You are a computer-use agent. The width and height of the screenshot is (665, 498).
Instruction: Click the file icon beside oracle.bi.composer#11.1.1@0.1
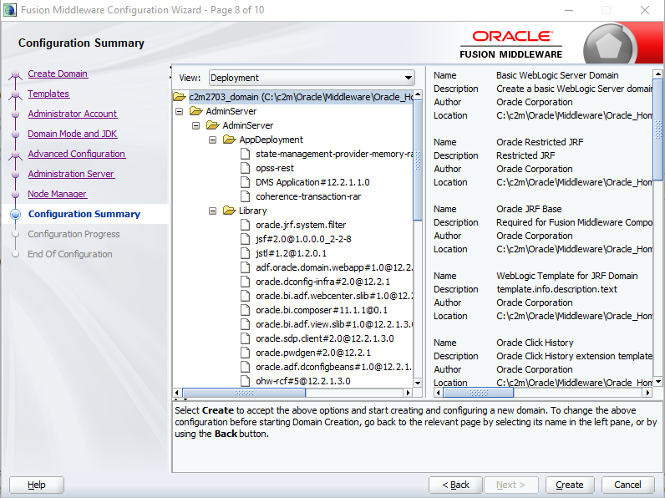(x=245, y=310)
